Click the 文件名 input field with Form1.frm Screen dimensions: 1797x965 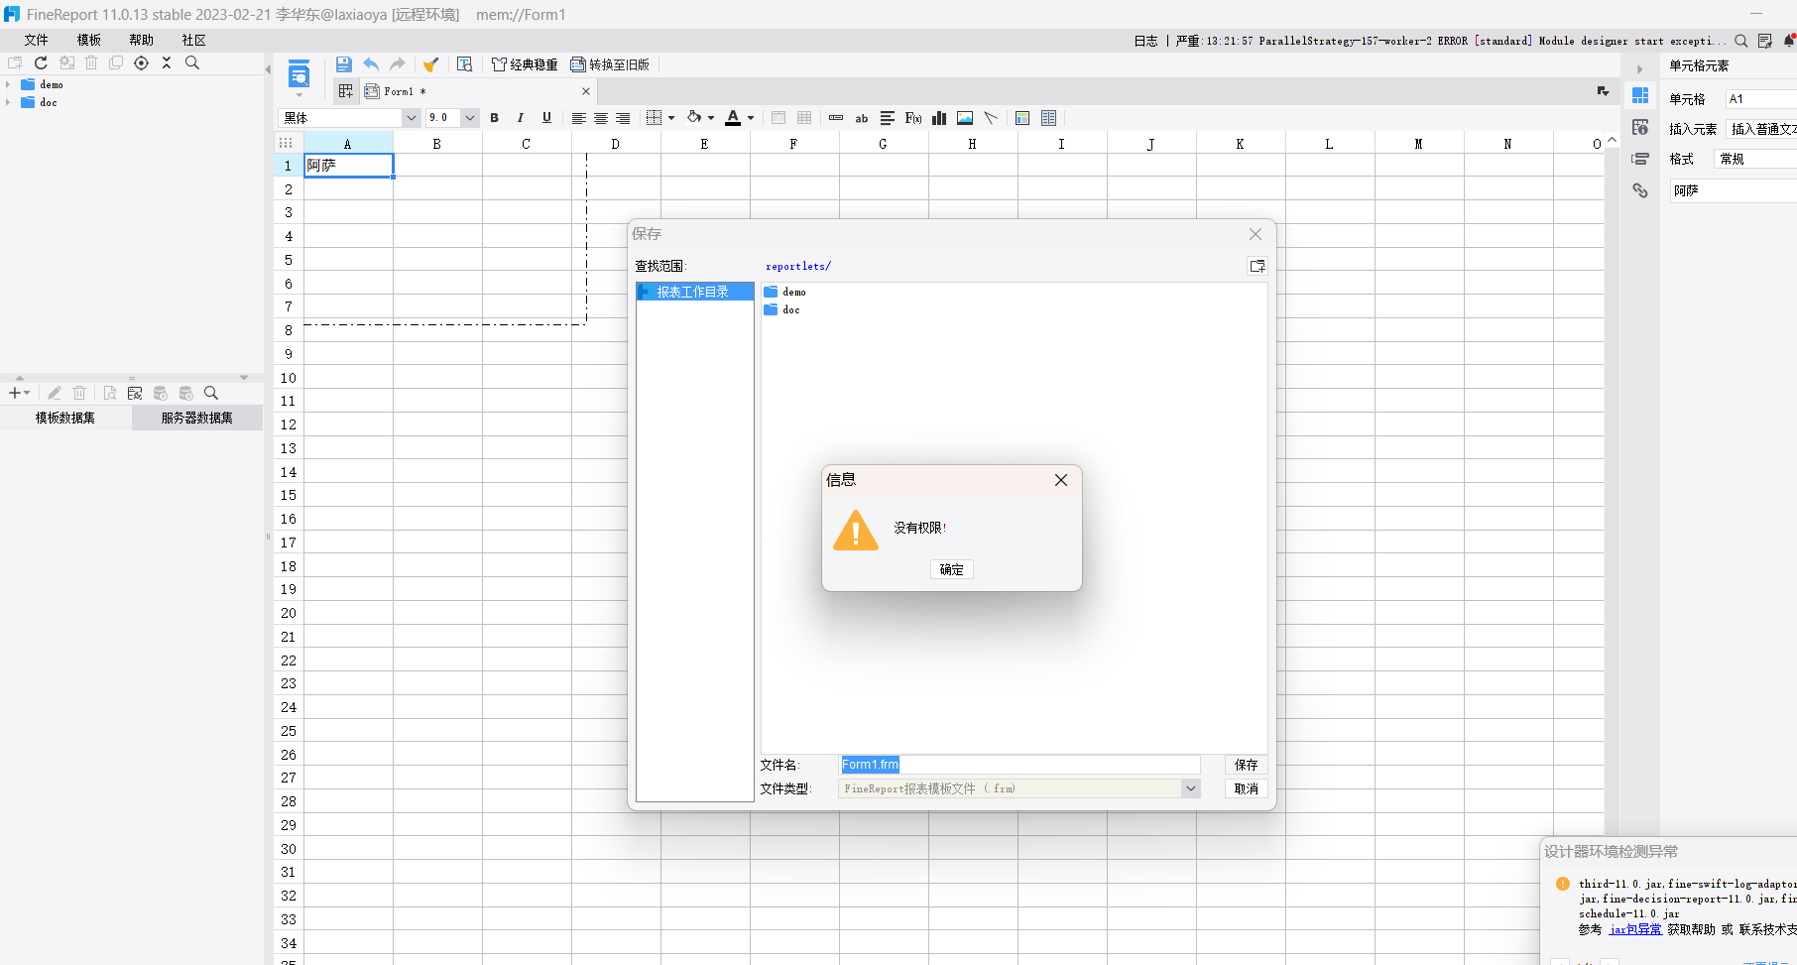pyautogui.click(x=1019, y=765)
